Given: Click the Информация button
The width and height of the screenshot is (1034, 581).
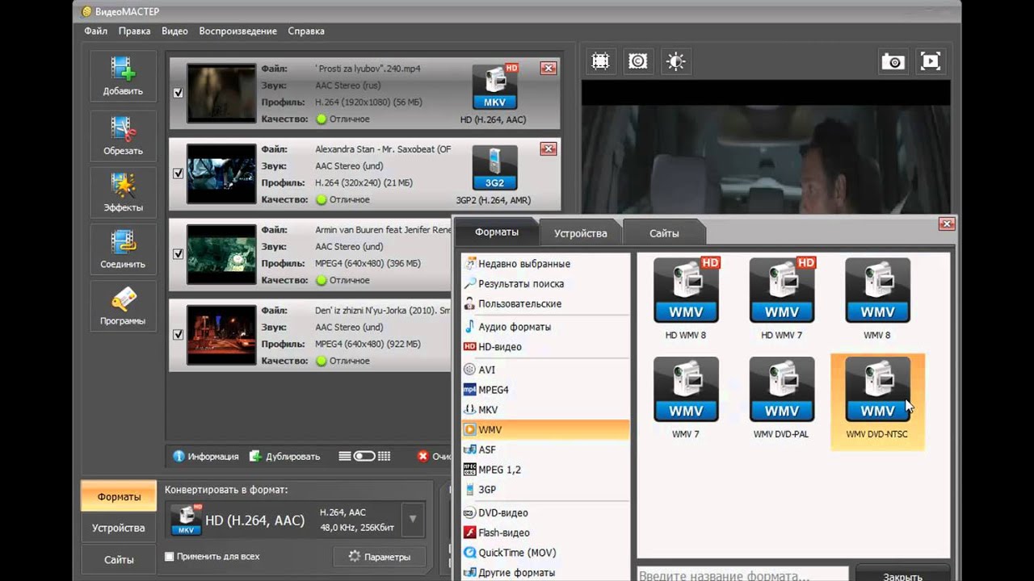Looking at the screenshot, I should pos(206,456).
